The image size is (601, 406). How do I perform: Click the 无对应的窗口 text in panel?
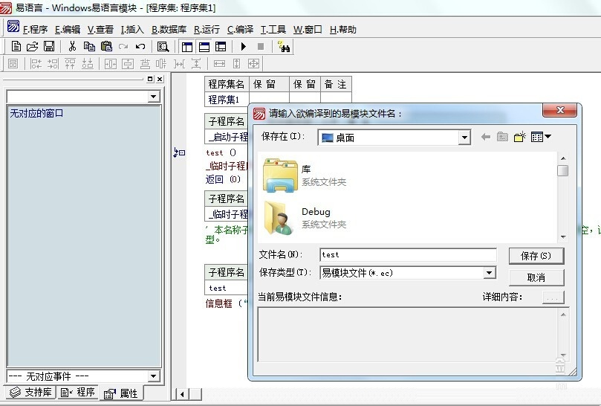pyautogui.click(x=36, y=113)
